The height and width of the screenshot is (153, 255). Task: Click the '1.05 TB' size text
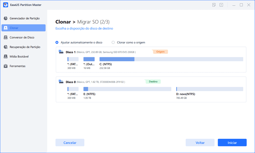click(87, 98)
